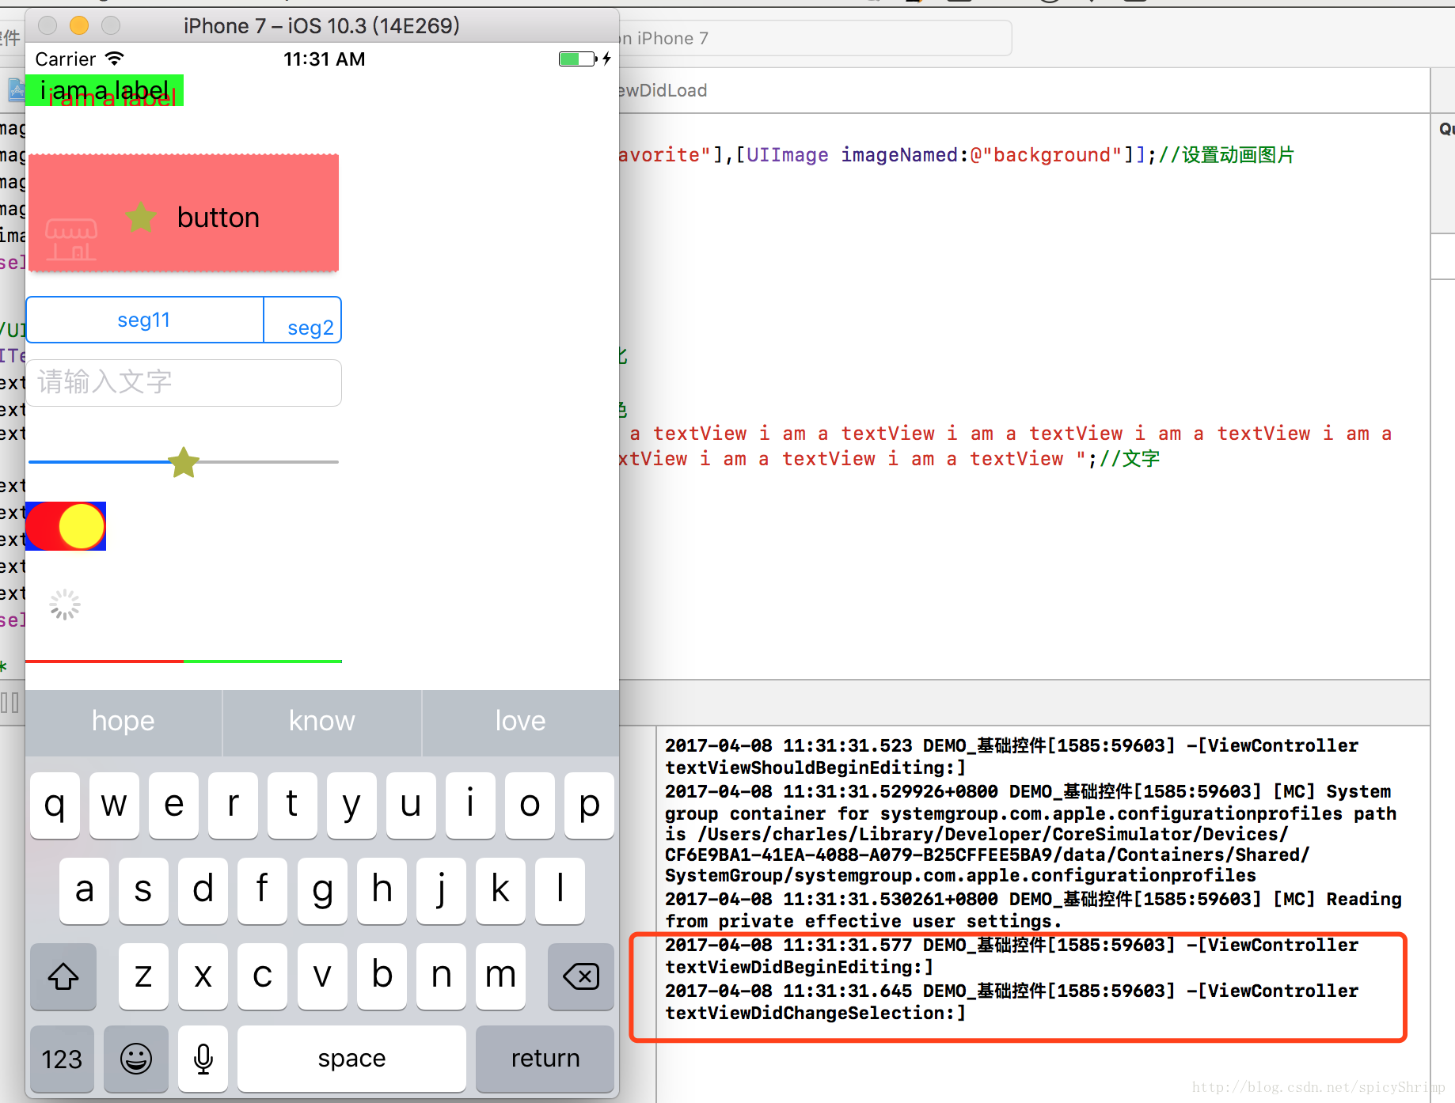Tap the b key
Image resolution: width=1455 pixels, height=1103 pixels.
pos(382,976)
